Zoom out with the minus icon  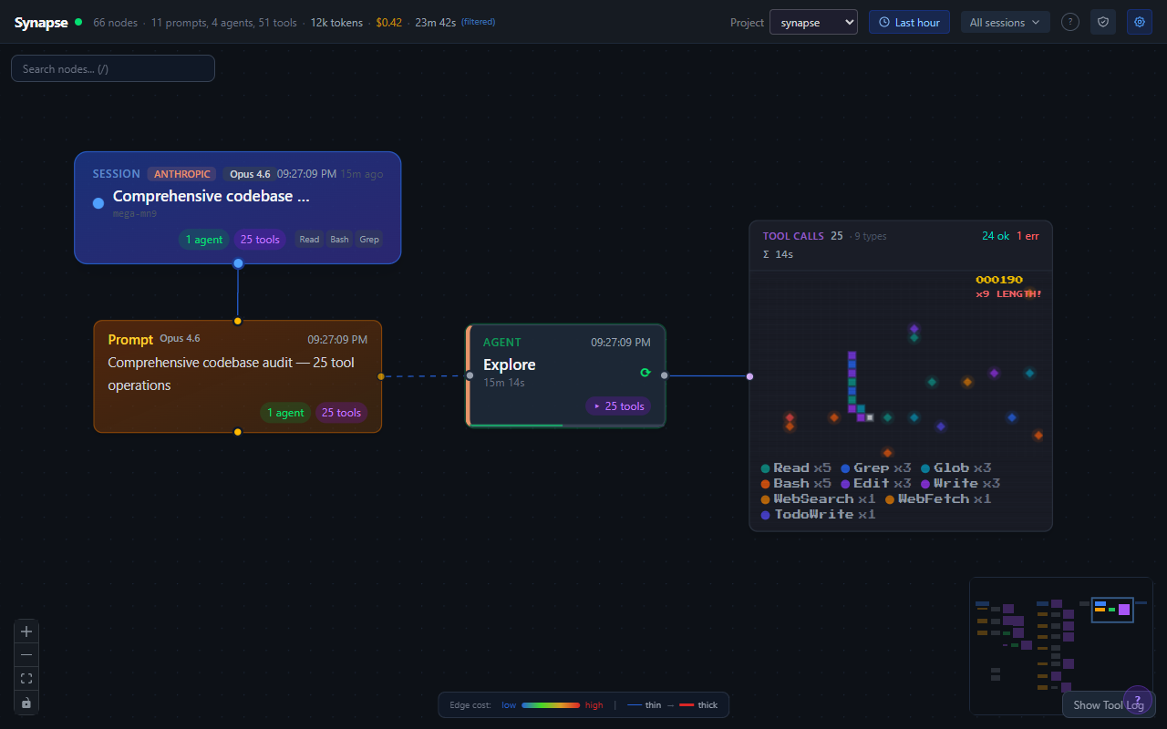[x=26, y=654]
